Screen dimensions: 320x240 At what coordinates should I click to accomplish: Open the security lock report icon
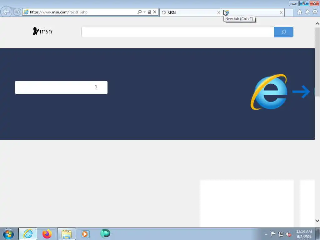(150, 12)
